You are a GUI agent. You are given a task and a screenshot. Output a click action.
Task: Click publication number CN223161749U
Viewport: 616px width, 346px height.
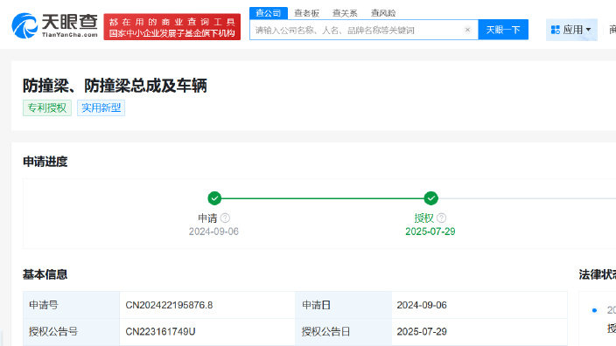[x=160, y=331]
